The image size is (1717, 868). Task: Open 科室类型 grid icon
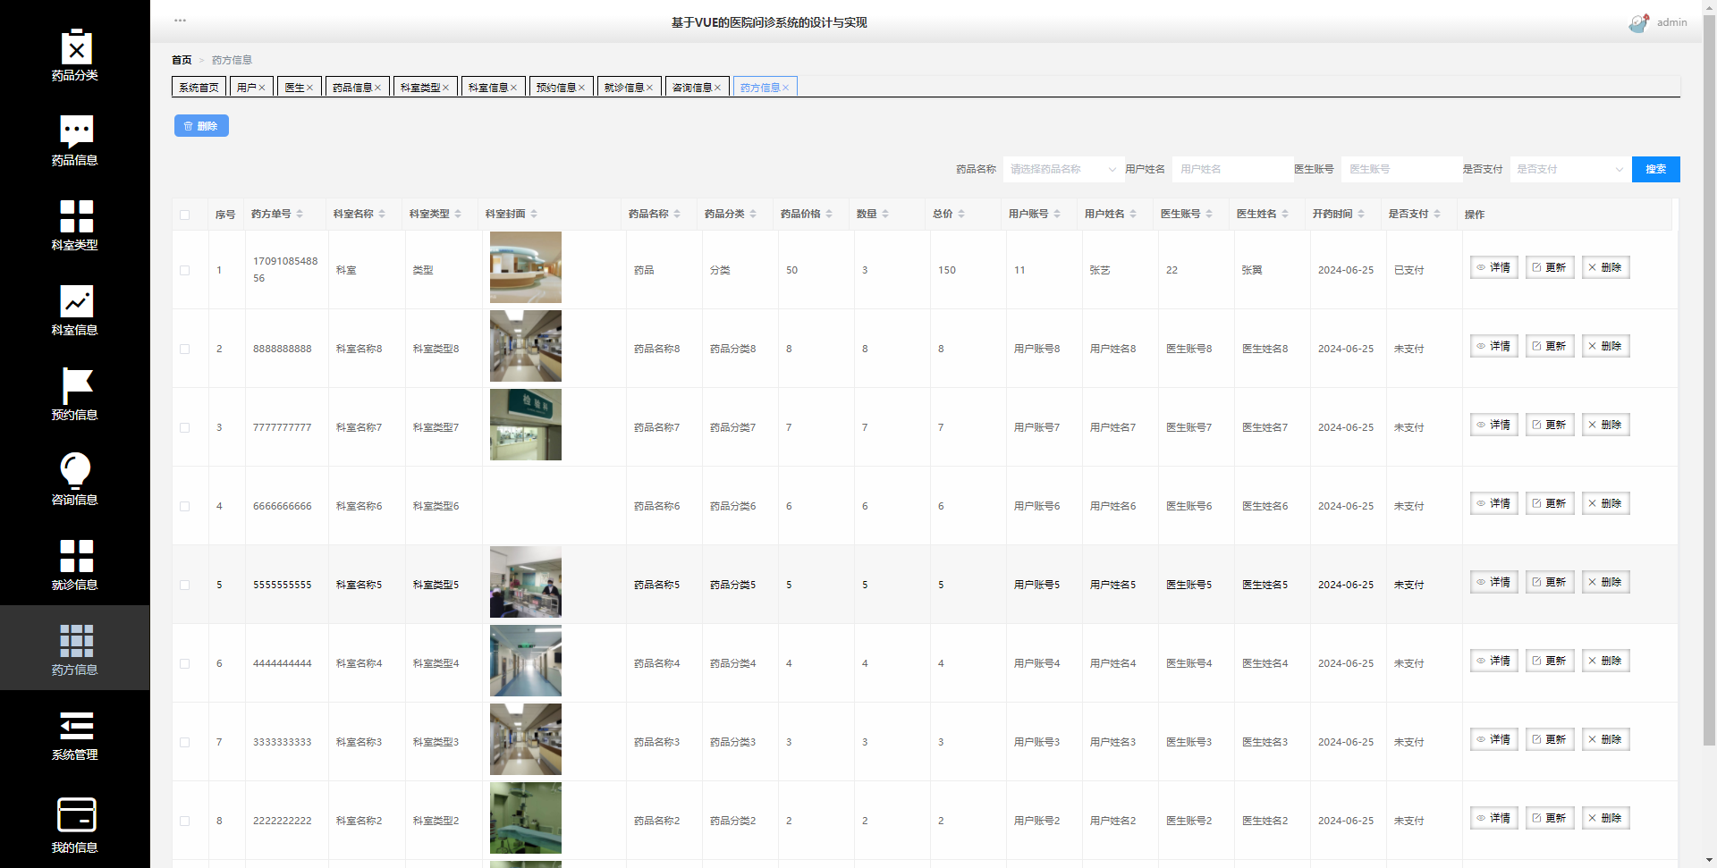click(x=76, y=216)
